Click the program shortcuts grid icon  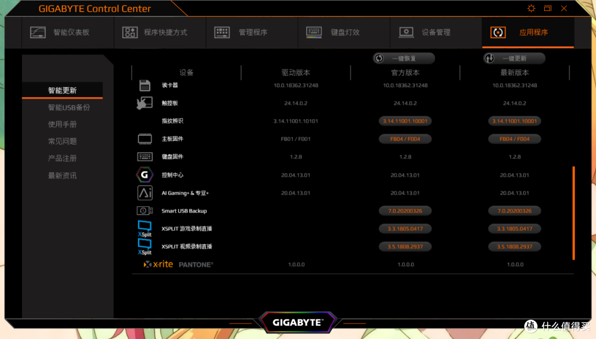click(130, 33)
